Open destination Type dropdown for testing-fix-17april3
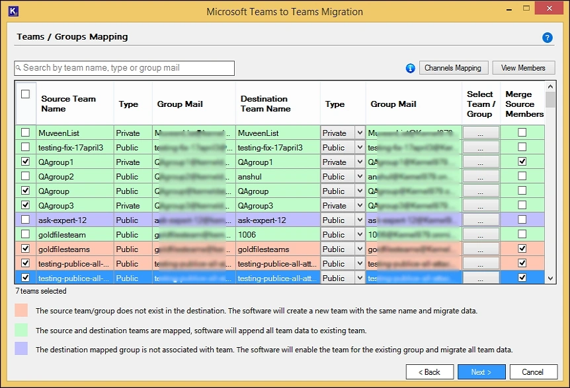Viewport: 570px width, 388px height. point(360,147)
